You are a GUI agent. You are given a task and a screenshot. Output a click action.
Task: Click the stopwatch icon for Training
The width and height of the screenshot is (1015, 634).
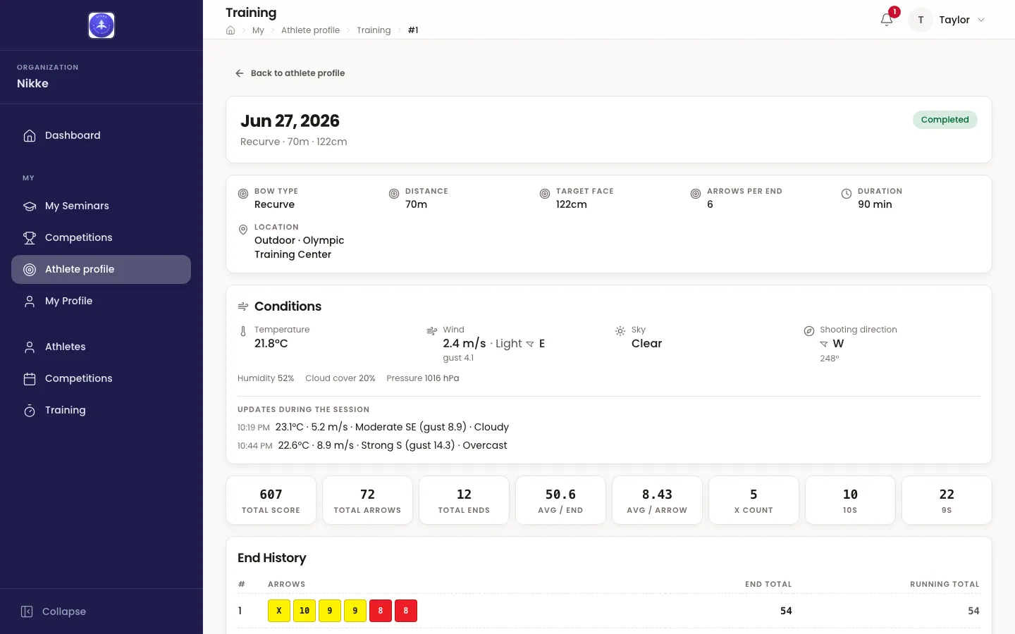[30, 410]
